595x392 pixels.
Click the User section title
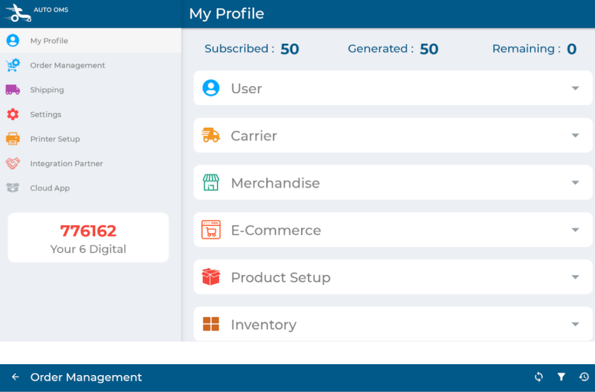click(x=247, y=88)
